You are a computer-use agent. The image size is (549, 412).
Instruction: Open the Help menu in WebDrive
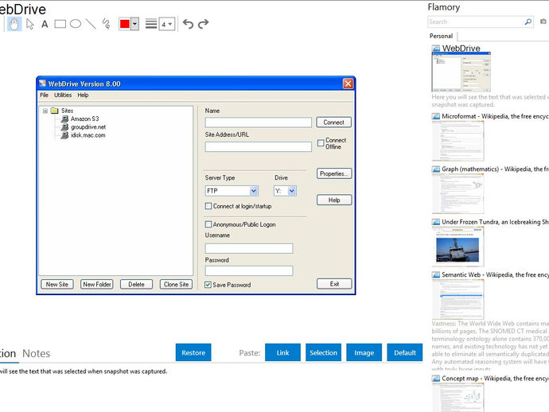pos(83,95)
